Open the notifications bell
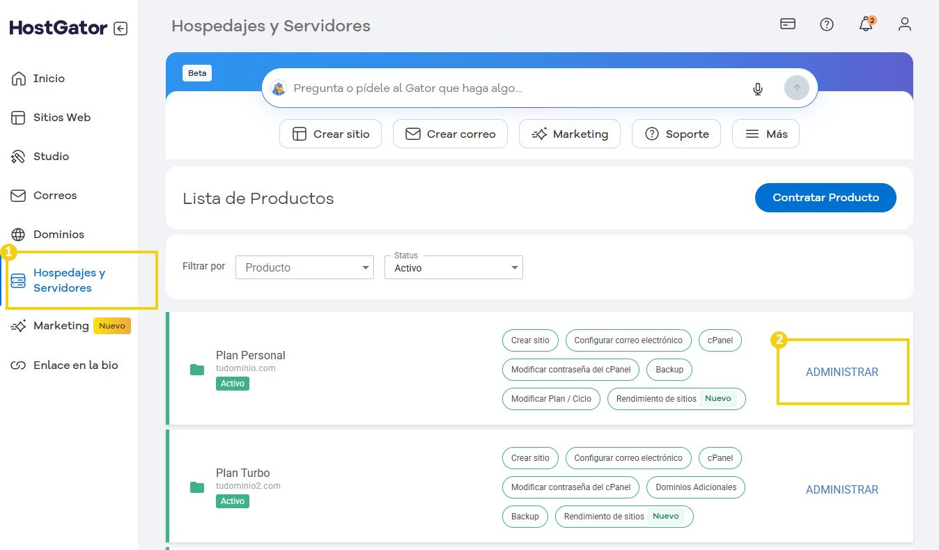 click(x=866, y=24)
